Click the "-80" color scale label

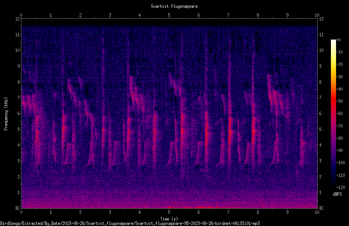pyautogui.click(x=339, y=138)
